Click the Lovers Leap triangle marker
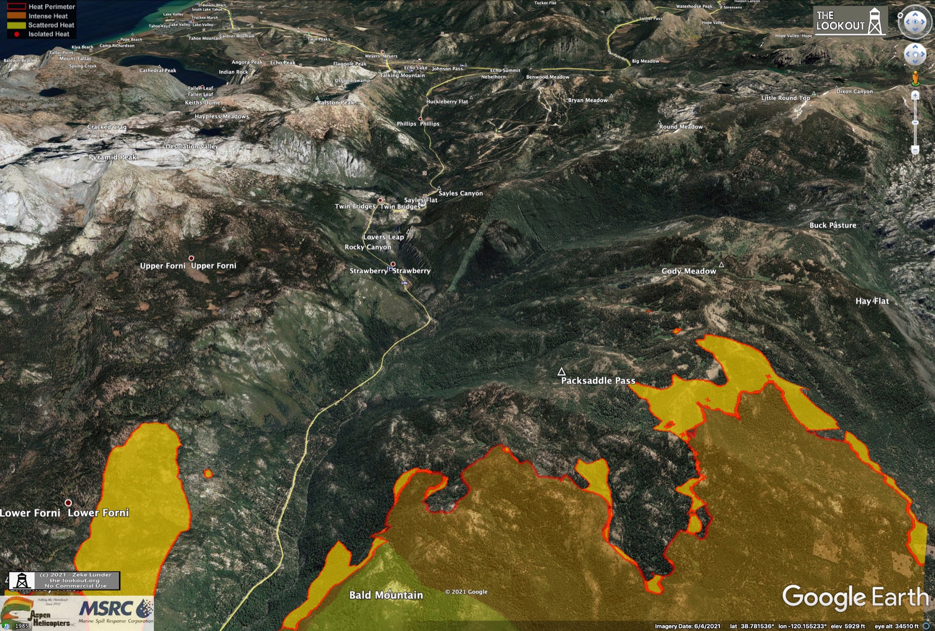Screen dimensions: 935x631 tap(408, 231)
